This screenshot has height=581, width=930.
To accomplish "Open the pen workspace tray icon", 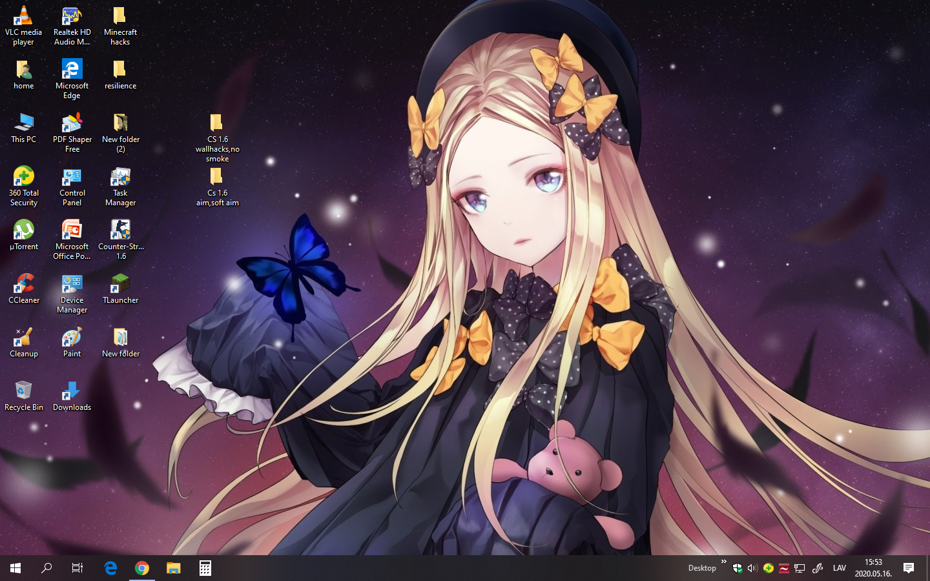I will point(817,568).
